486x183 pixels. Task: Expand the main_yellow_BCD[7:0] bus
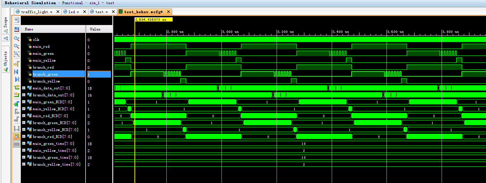(24, 109)
